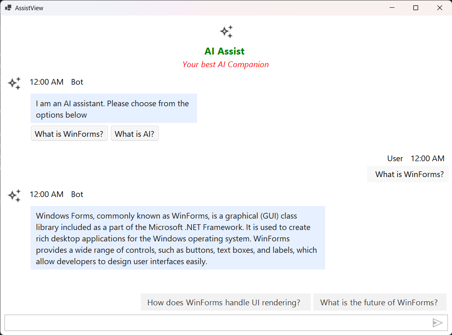Click the 'Your best AI Companion' subtitle

pyautogui.click(x=226, y=64)
